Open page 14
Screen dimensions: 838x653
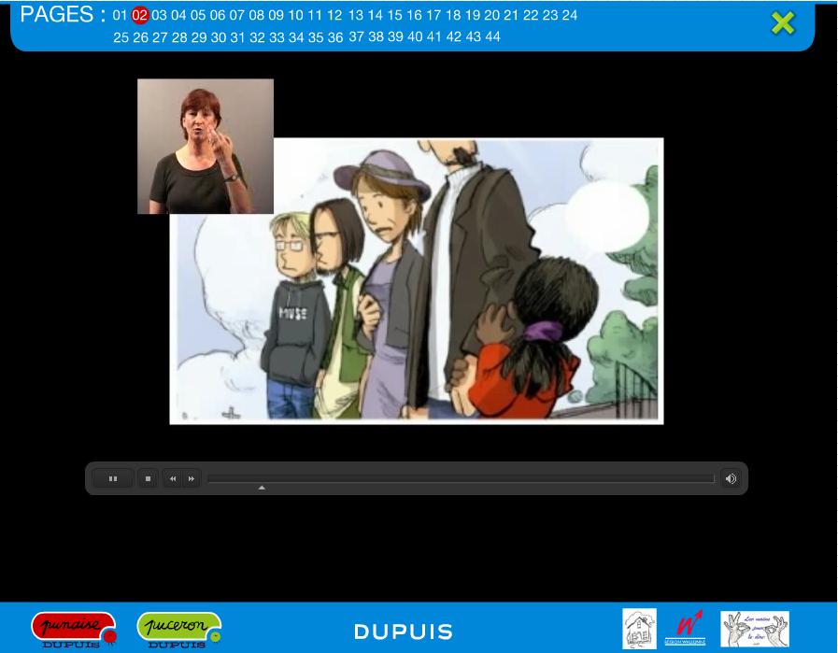[x=376, y=15]
